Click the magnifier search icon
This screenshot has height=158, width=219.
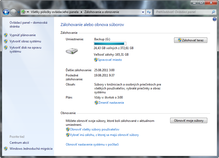213,12
